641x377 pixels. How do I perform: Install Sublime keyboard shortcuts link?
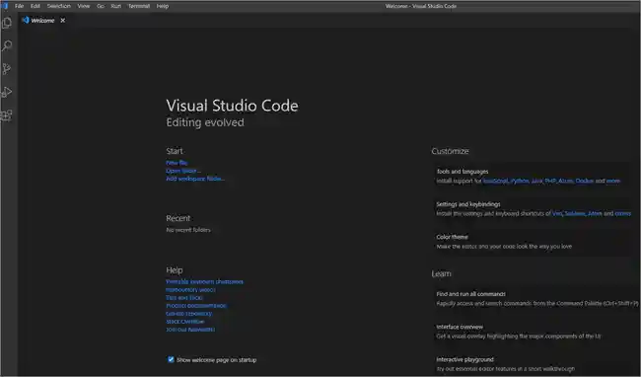click(x=575, y=213)
